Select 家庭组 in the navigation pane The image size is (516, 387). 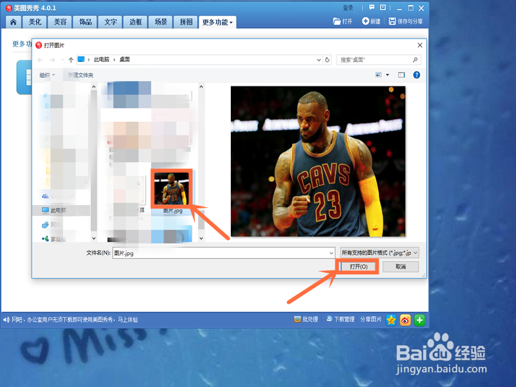coord(54,239)
